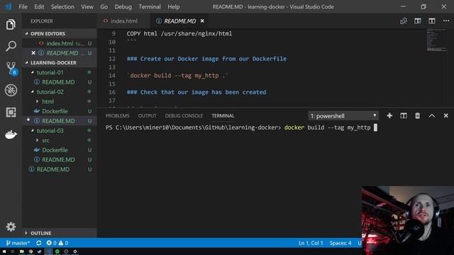Viewport: 454px width, 255px height.
Task: Open the Explorer view in activity bar
Action: click(11, 25)
